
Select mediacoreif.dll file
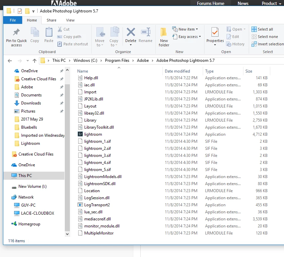(97, 219)
